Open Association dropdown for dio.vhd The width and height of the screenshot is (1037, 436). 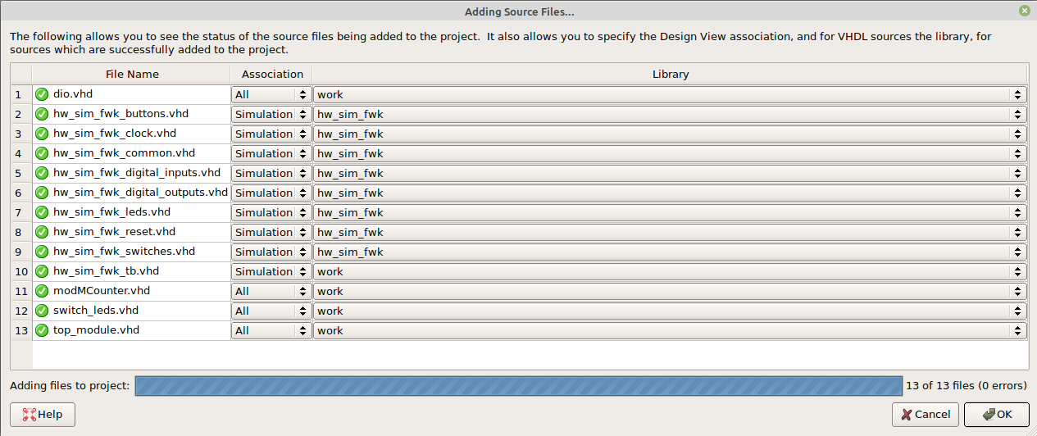click(271, 94)
